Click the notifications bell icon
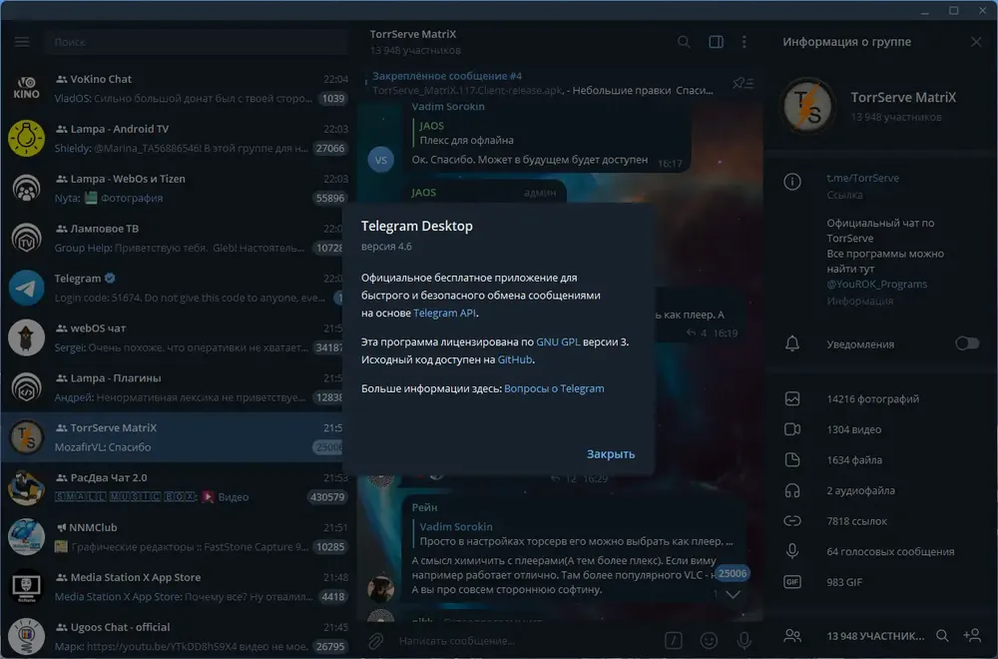 click(x=792, y=343)
